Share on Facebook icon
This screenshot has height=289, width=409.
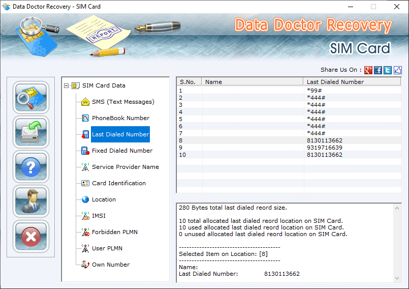[x=378, y=70]
